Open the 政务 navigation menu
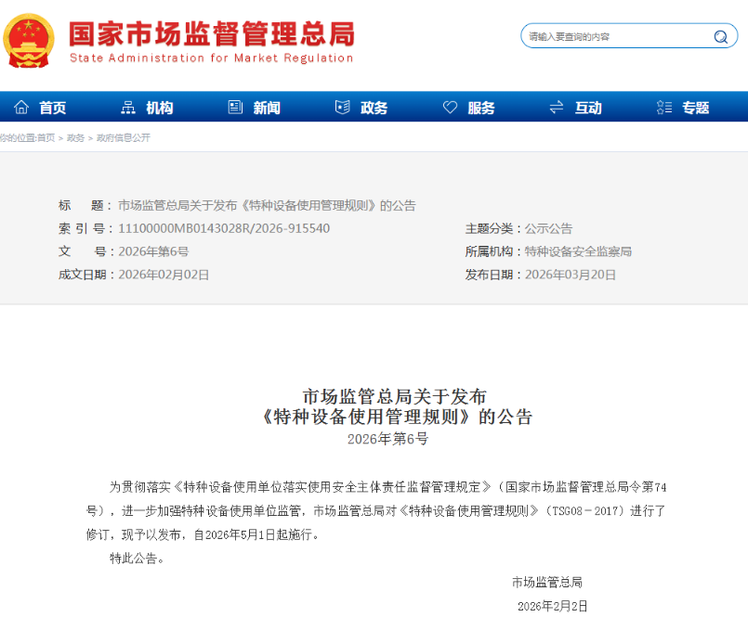748x617 pixels. pyautogui.click(x=374, y=108)
